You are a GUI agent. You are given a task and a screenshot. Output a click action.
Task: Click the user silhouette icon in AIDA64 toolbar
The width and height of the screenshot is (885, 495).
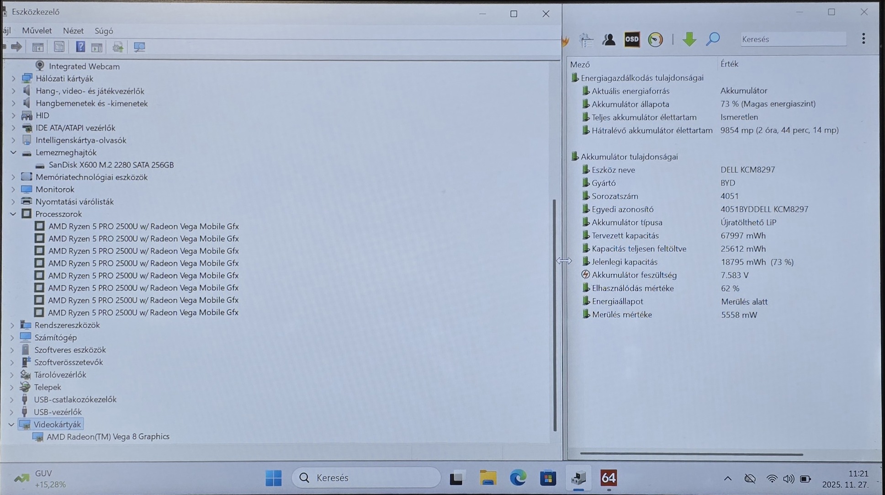tap(609, 40)
